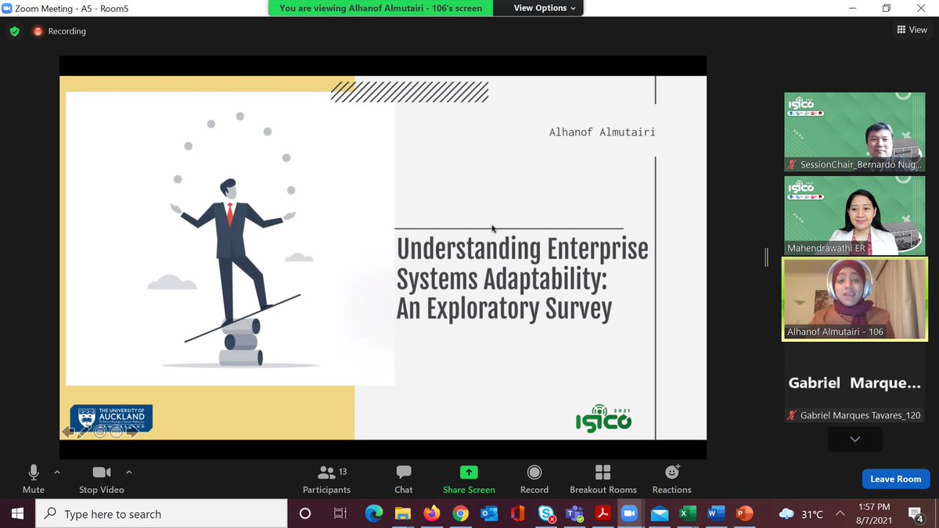Click slide title Understanding Enterprise Systems Adaptability
This screenshot has height=528, width=939.
point(523,279)
